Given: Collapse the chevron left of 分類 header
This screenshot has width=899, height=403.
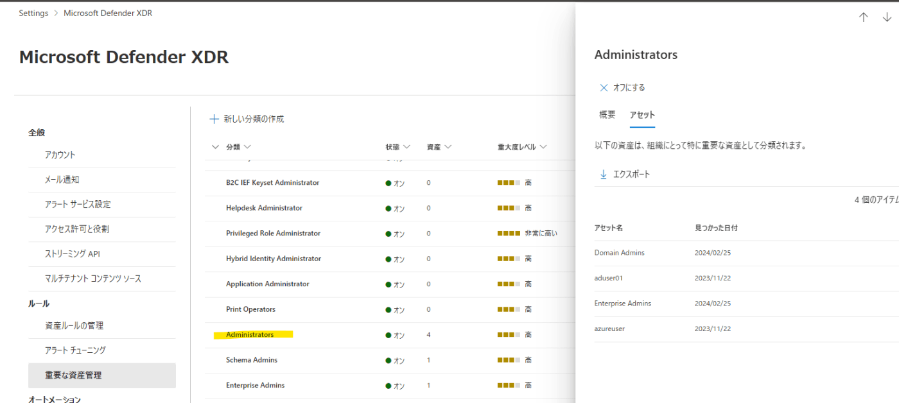Looking at the screenshot, I should pos(215,147).
